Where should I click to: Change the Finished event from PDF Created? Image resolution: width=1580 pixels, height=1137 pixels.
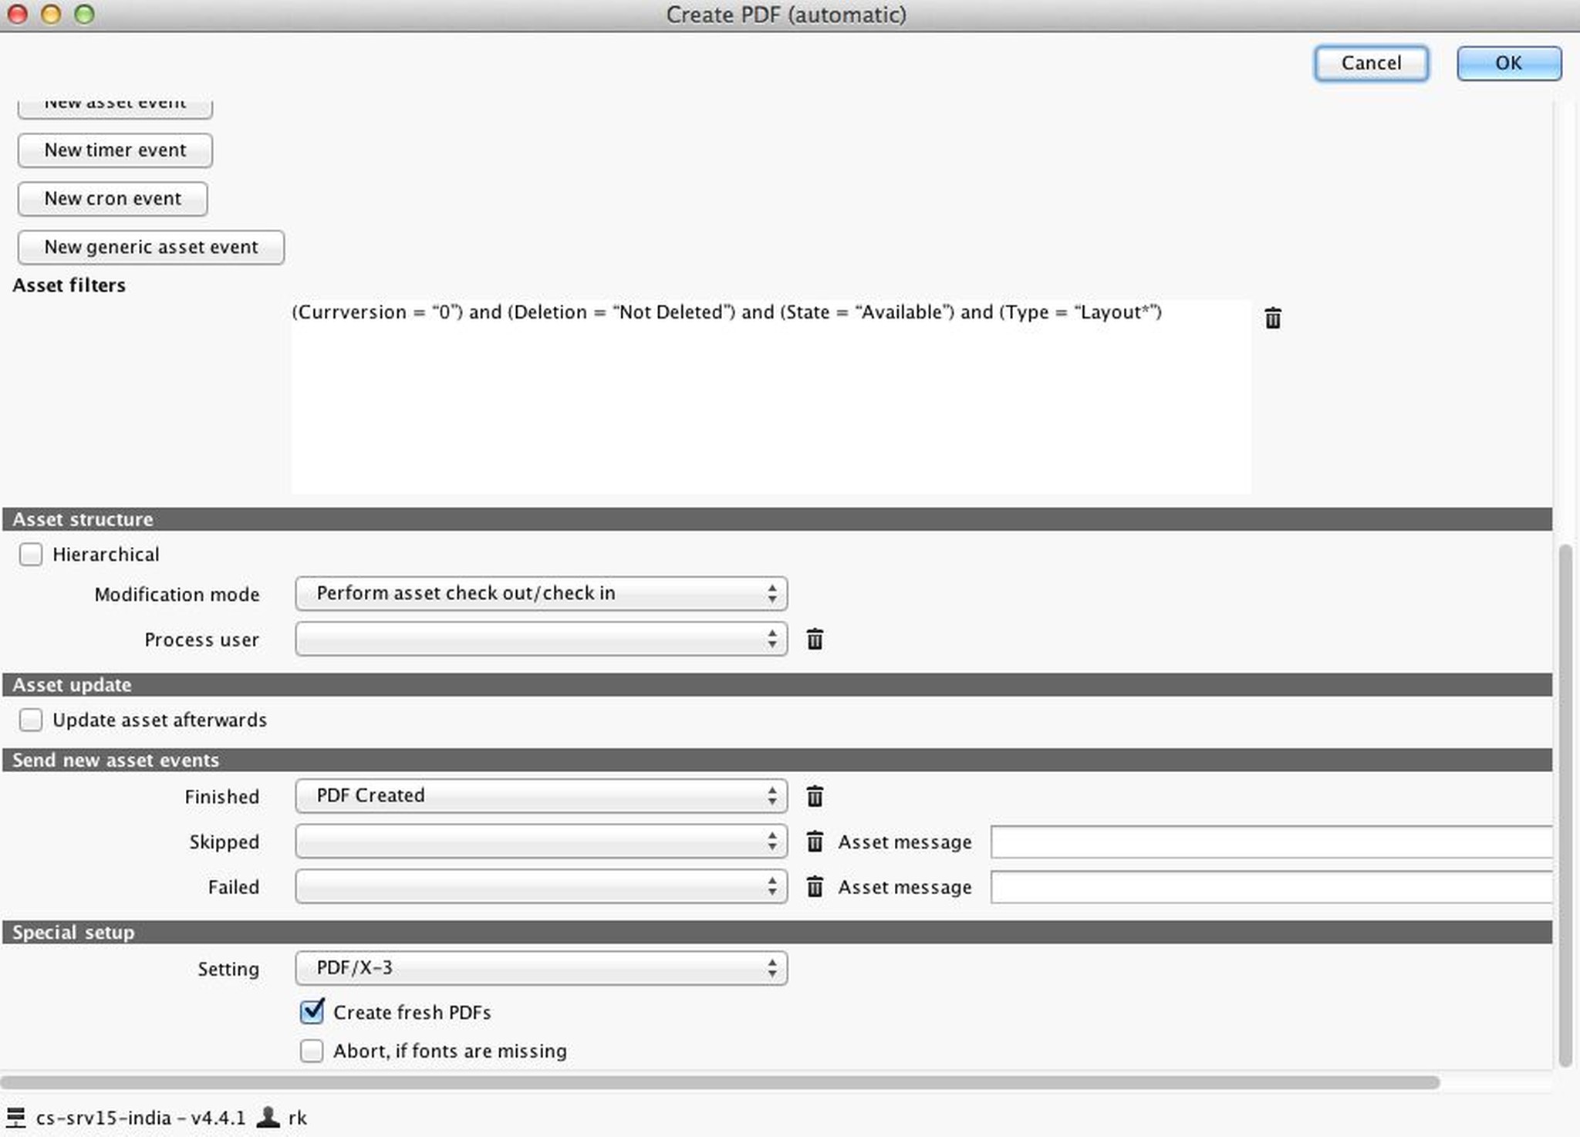coord(540,796)
